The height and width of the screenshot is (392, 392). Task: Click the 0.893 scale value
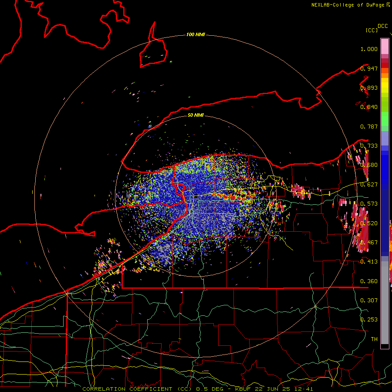pos(369,88)
